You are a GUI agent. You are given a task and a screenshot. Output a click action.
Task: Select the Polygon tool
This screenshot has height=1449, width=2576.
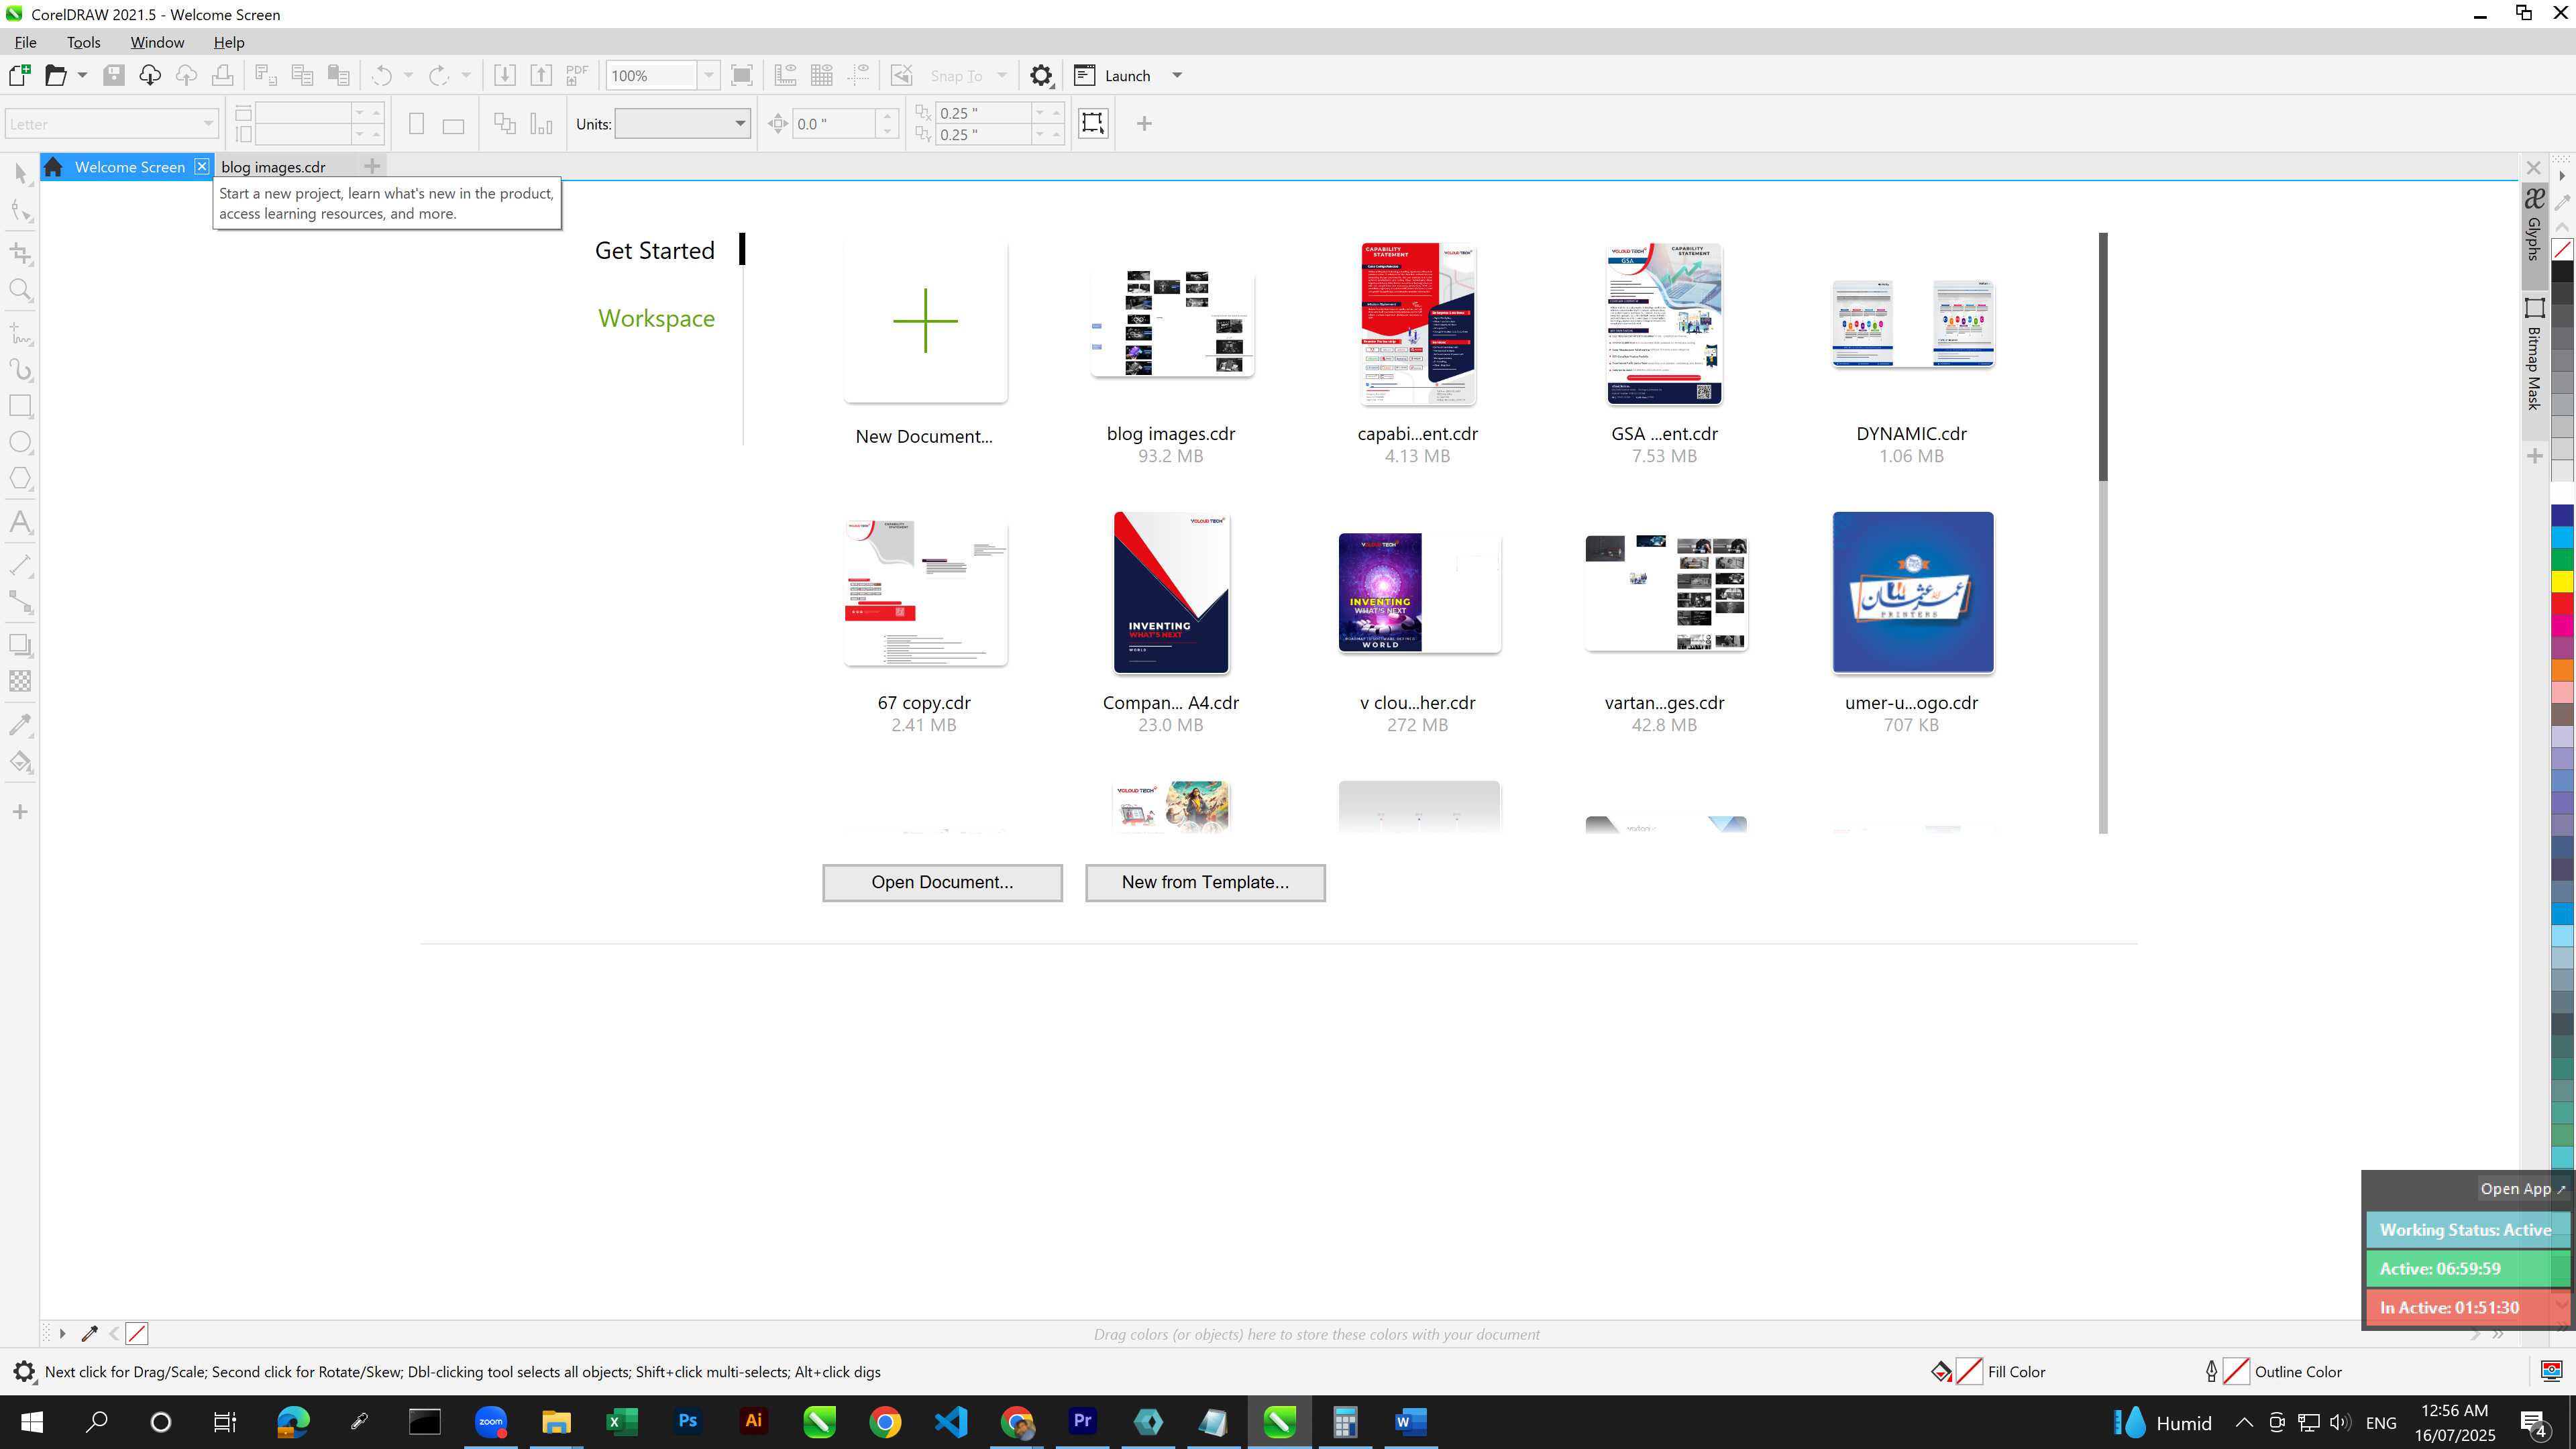[x=21, y=478]
